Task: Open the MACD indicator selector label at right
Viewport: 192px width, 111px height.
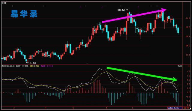Action: pos(180,66)
